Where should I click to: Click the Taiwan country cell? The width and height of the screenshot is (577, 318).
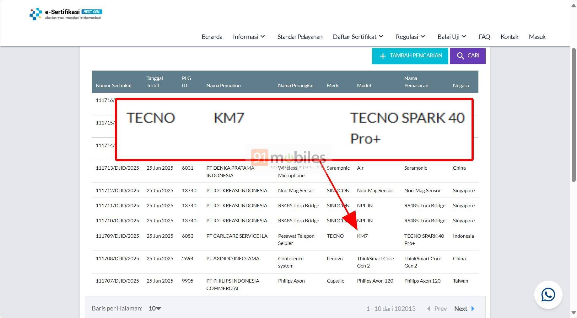(x=460, y=281)
